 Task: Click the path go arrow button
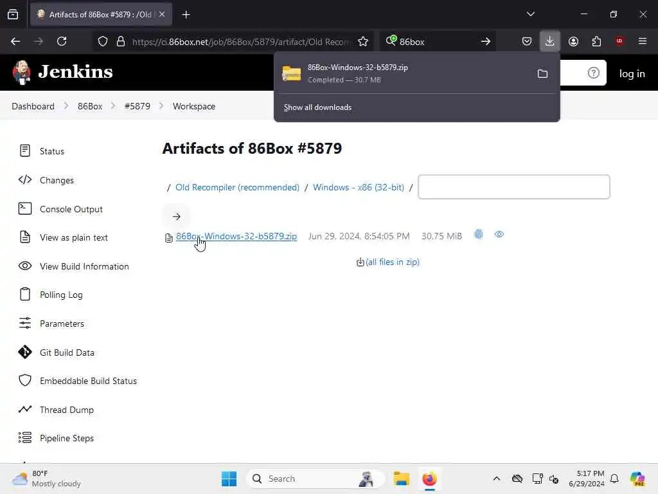tap(176, 217)
